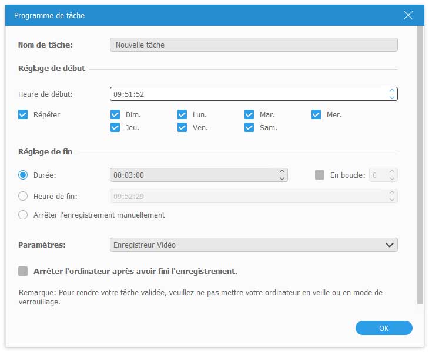This screenshot has width=429, height=352.
Task: Toggle the Dim. day checkbox
Action: tap(115, 115)
